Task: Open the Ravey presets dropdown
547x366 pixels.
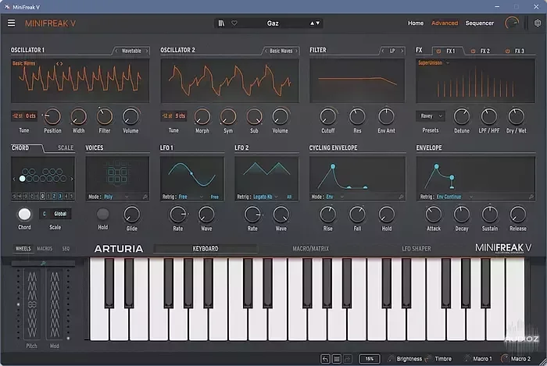Action: tap(430, 116)
